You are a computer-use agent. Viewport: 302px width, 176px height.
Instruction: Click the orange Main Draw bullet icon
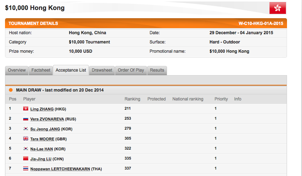coord(11,90)
